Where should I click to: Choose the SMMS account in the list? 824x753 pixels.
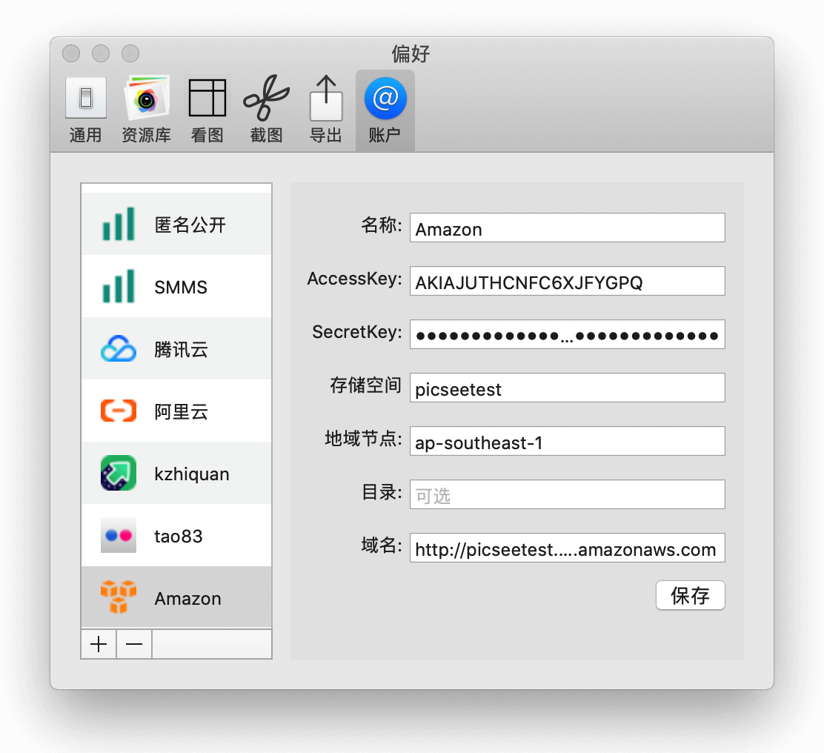tap(176, 286)
